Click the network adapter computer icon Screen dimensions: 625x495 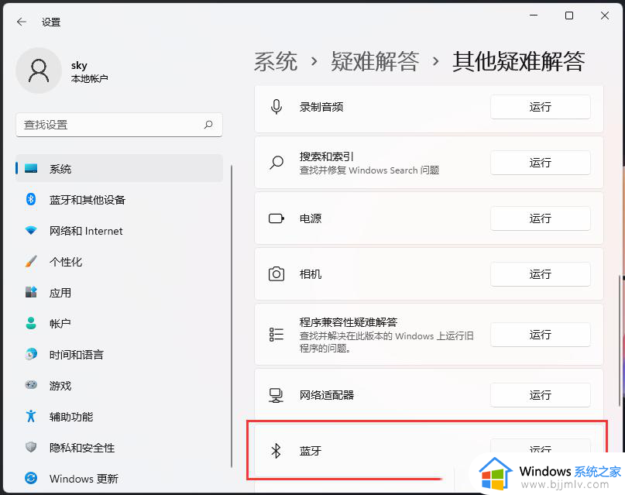click(x=276, y=395)
